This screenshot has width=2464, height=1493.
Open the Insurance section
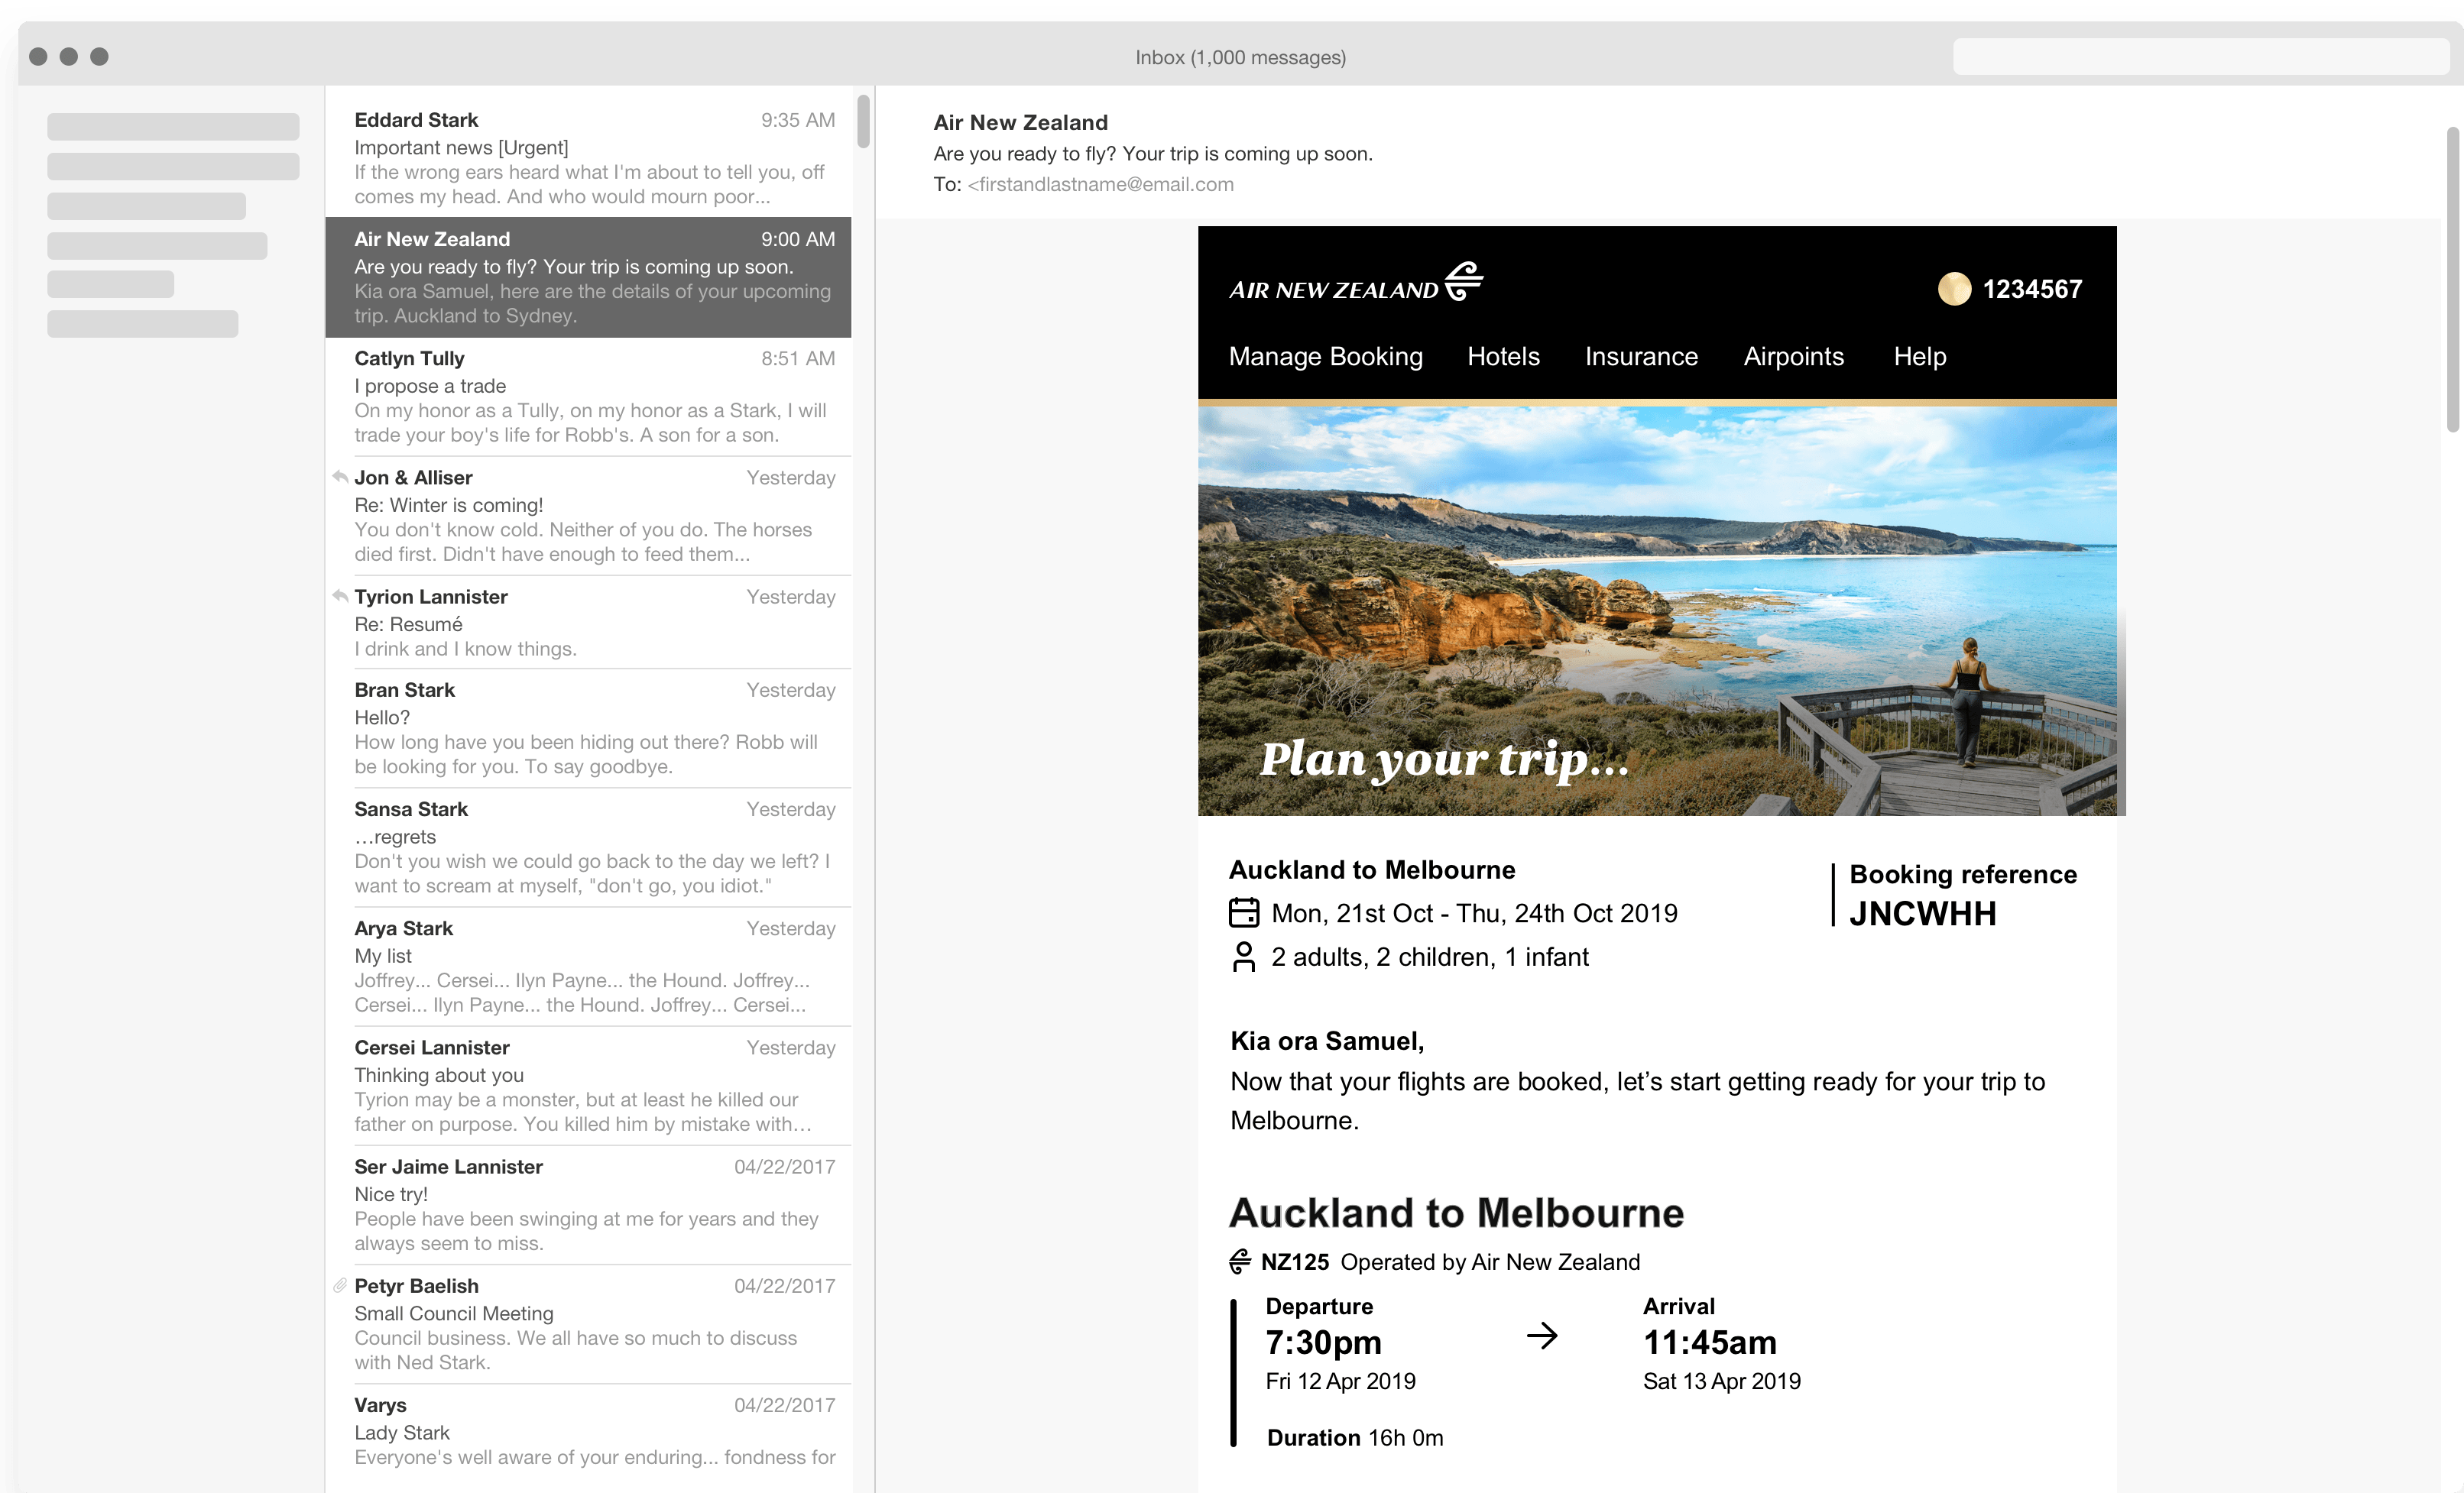(x=1640, y=356)
